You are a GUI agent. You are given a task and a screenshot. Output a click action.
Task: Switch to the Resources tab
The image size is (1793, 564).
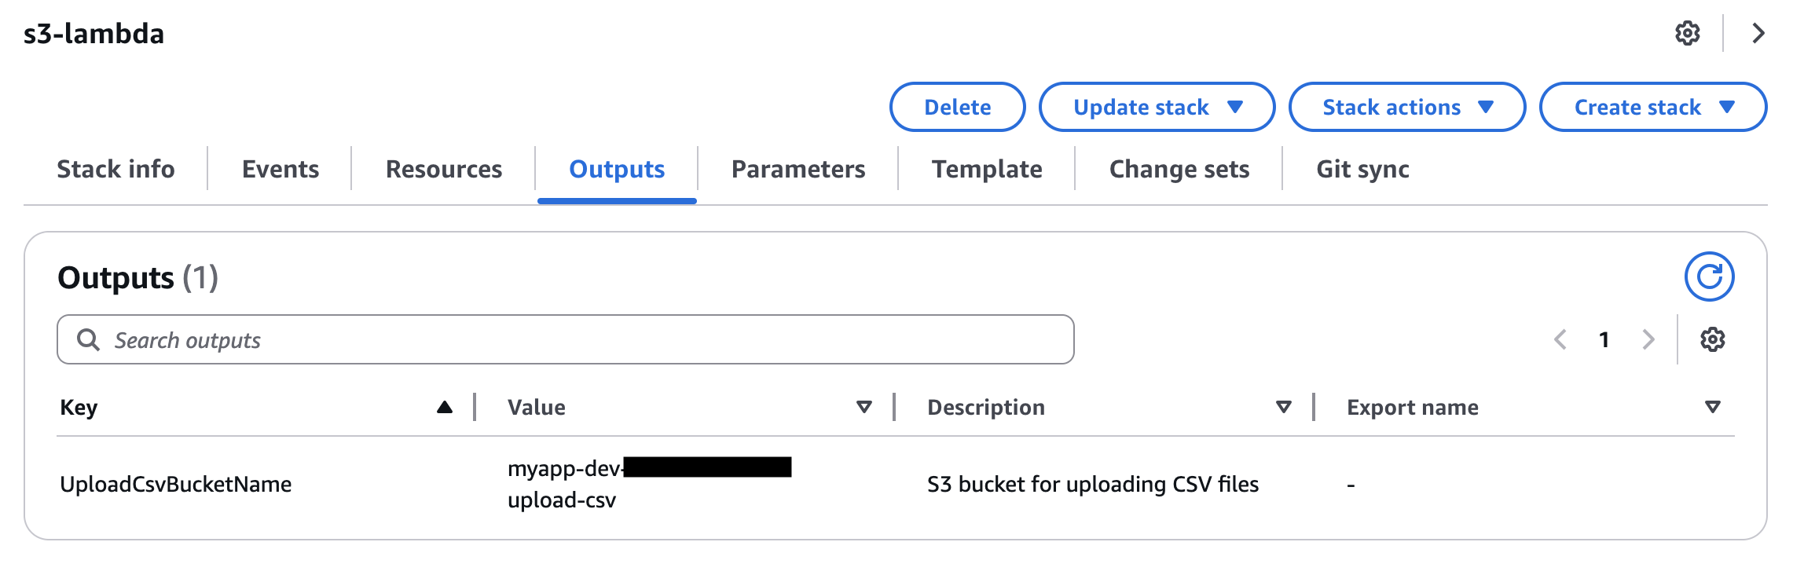(x=444, y=169)
